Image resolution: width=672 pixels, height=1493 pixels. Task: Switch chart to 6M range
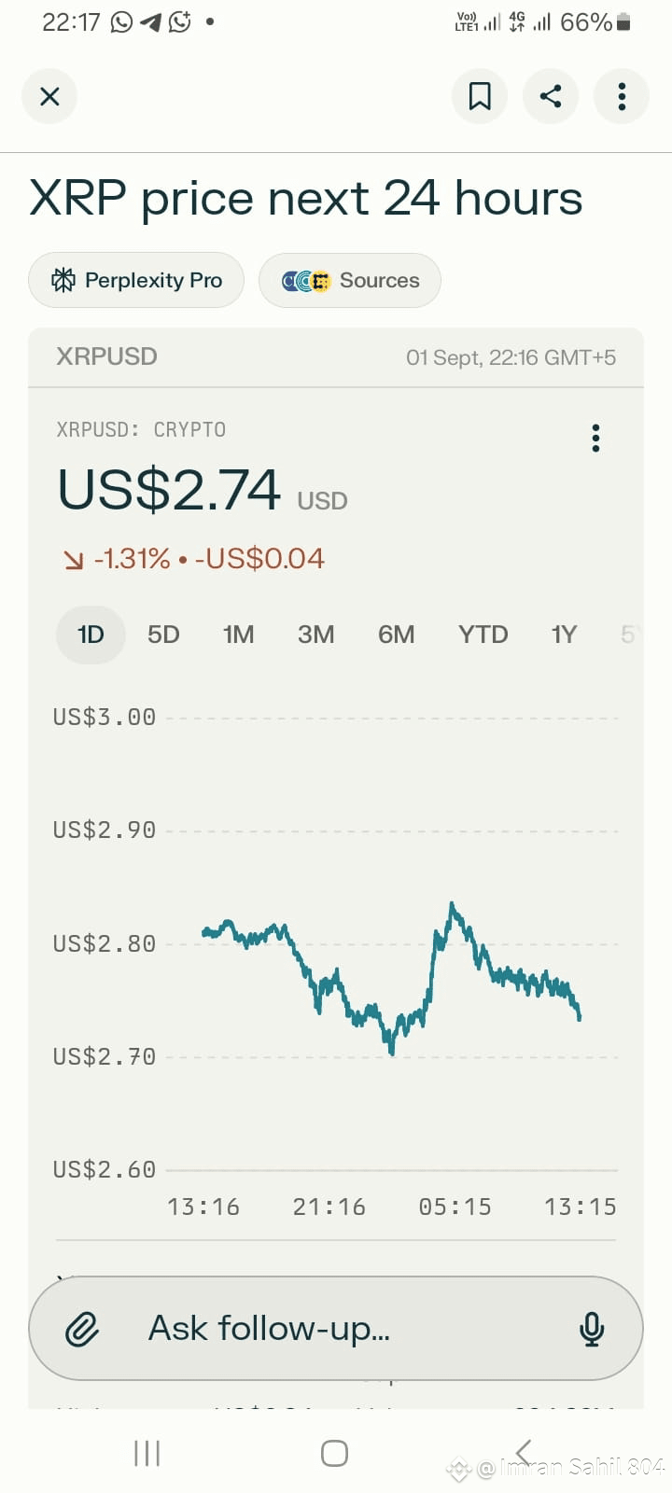point(397,635)
